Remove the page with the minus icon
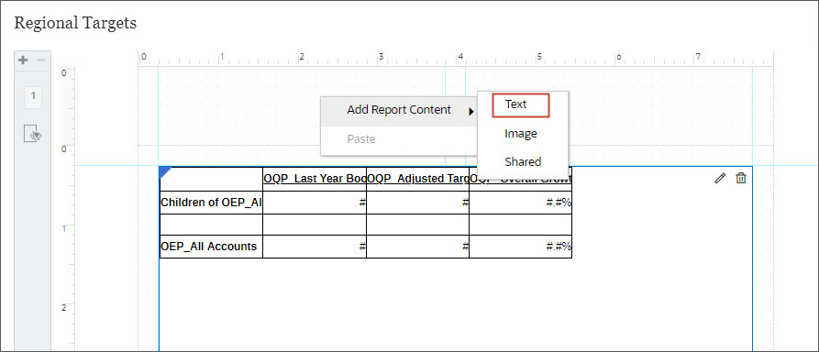This screenshot has width=819, height=352. [42, 60]
